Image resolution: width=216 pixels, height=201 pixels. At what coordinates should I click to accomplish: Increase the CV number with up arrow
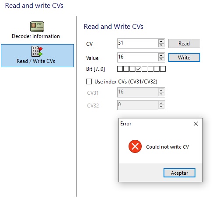click(161, 42)
